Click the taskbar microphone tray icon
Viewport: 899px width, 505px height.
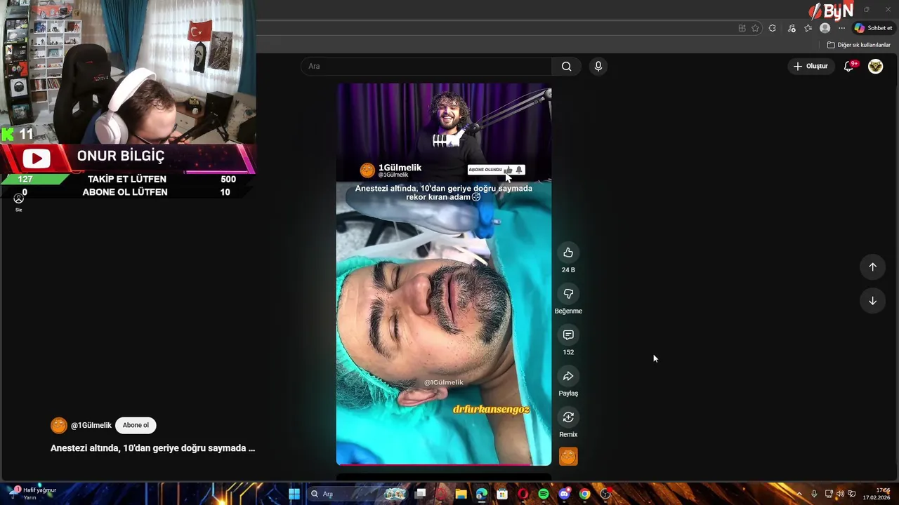pyautogui.click(x=814, y=494)
